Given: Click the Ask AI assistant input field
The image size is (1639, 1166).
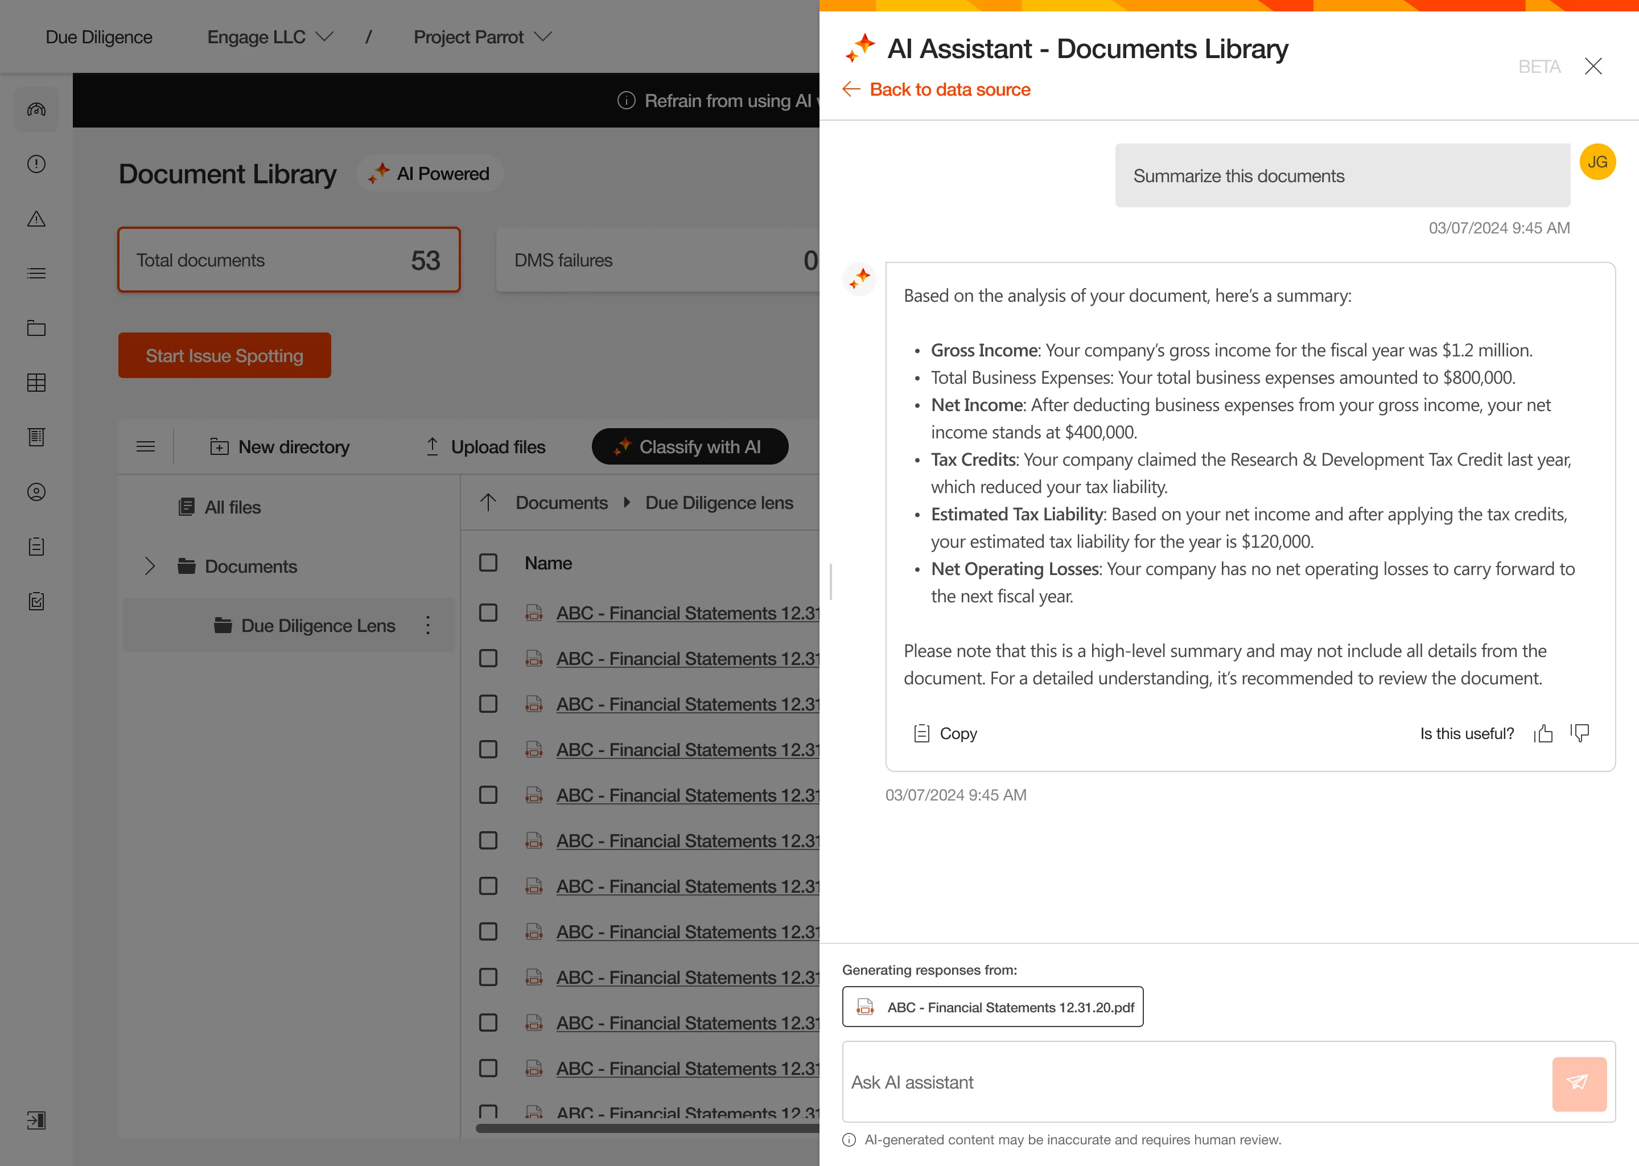Looking at the screenshot, I should click(1191, 1083).
